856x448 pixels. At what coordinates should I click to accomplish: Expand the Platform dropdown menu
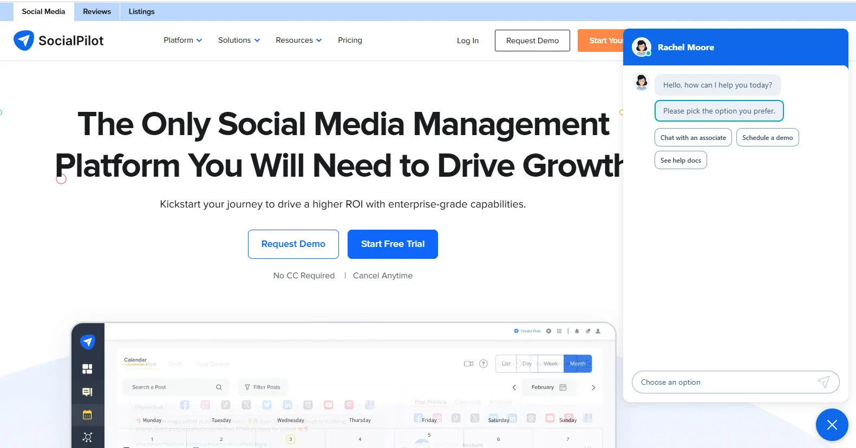[x=182, y=41]
